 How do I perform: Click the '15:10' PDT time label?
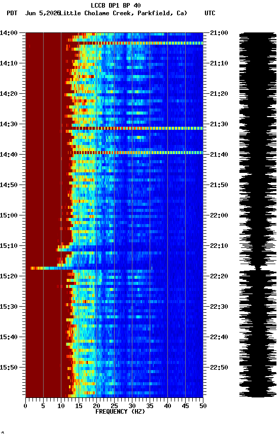click(9, 246)
